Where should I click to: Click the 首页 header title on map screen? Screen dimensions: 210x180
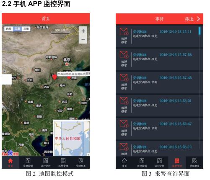[46, 19]
